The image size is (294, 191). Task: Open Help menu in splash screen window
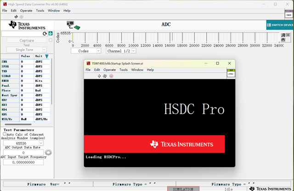[x=150, y=70]
